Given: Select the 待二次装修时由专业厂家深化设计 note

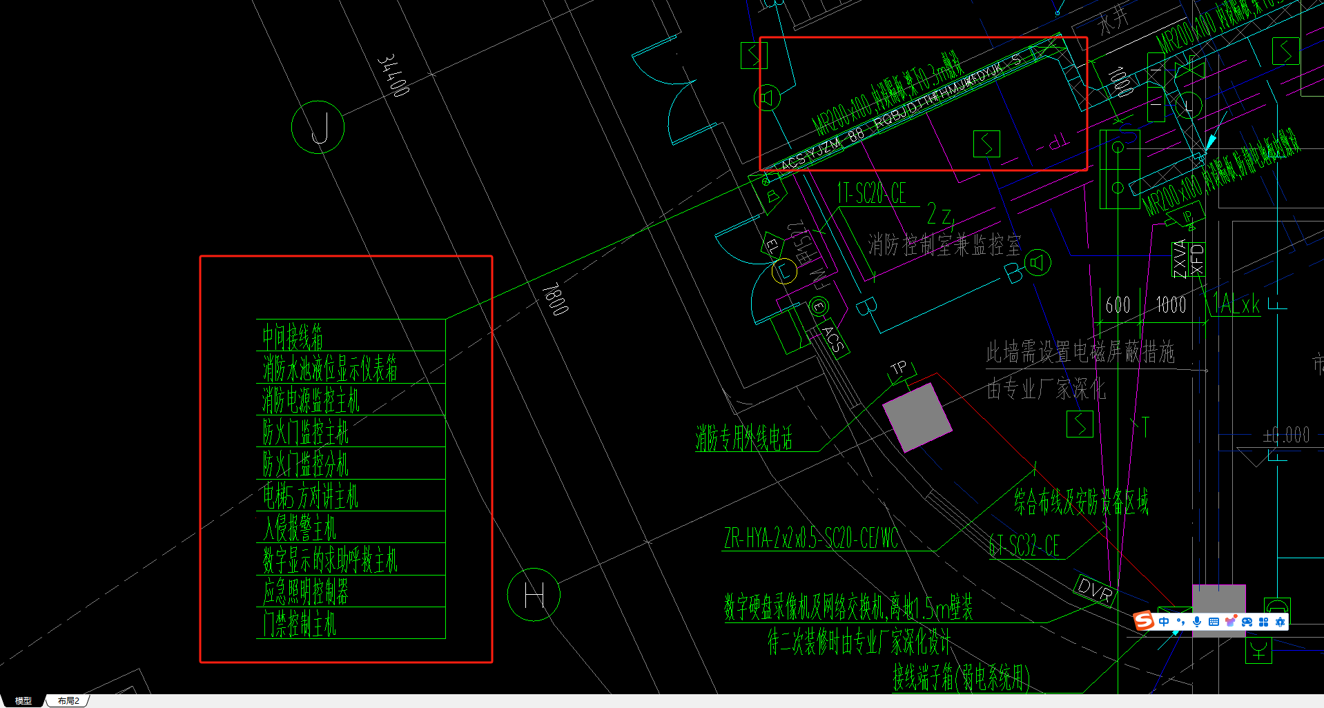Looking at the screenshot, I should tap(859, 642).
